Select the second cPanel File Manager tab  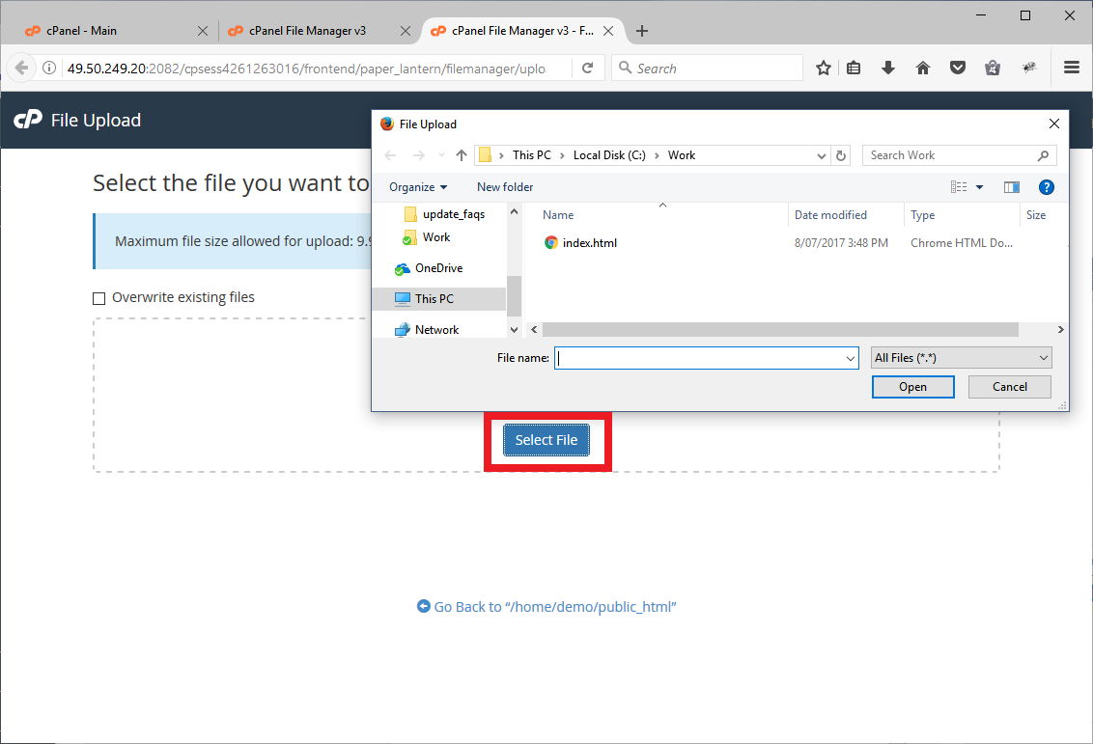[x=307, y=31]
